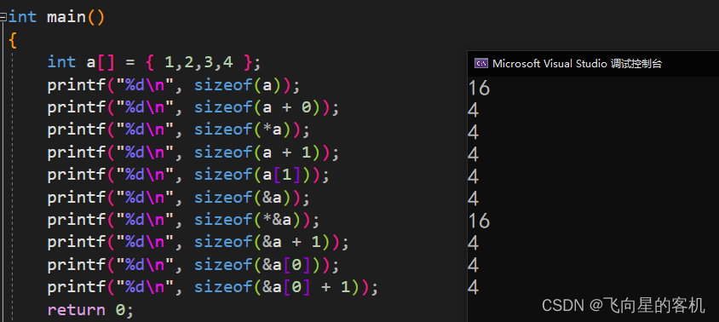
Task: Collapse the main function code fold
Action: click(3, 17)
